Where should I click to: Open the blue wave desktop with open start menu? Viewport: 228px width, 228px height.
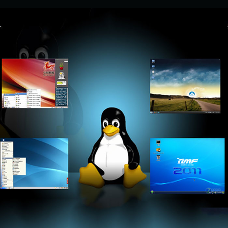(x=34, y=164)
